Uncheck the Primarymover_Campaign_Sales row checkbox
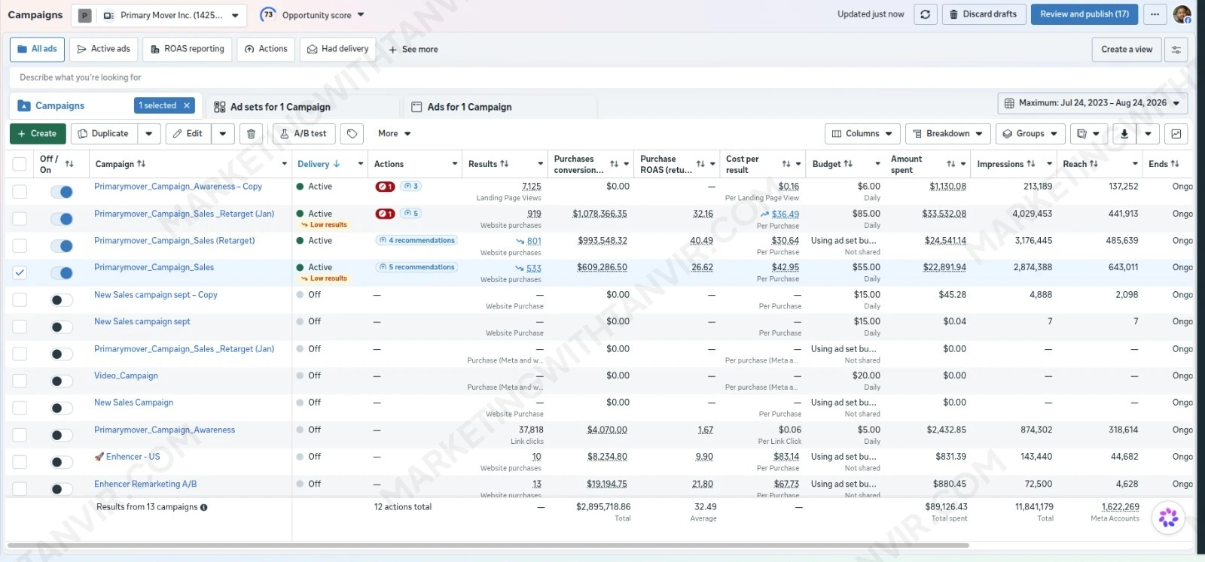The height and width of the screenshot is (562, 1205). [x=20, y=273]
